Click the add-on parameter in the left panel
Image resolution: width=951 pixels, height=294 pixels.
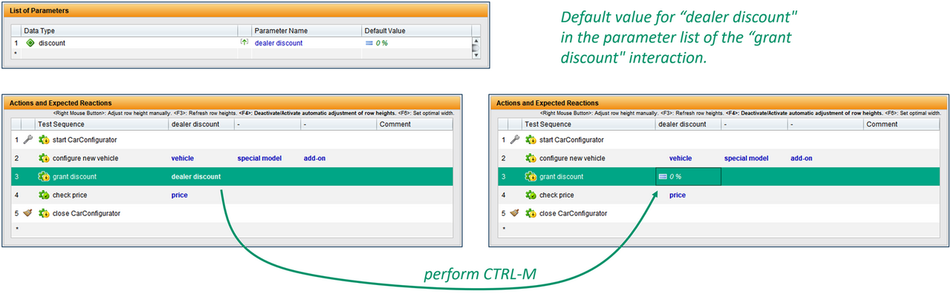314,158
